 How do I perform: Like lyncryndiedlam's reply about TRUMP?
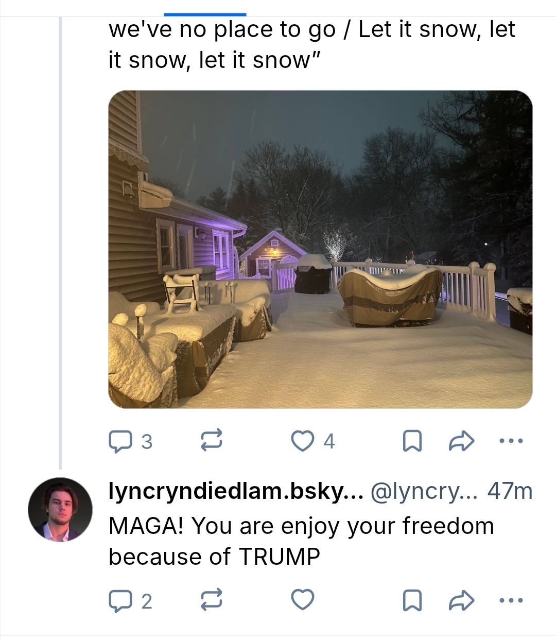click(x=302, y=600)
